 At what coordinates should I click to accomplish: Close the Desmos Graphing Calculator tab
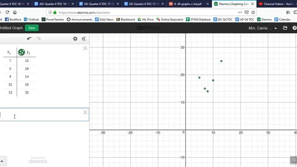(x=252, y=4)
